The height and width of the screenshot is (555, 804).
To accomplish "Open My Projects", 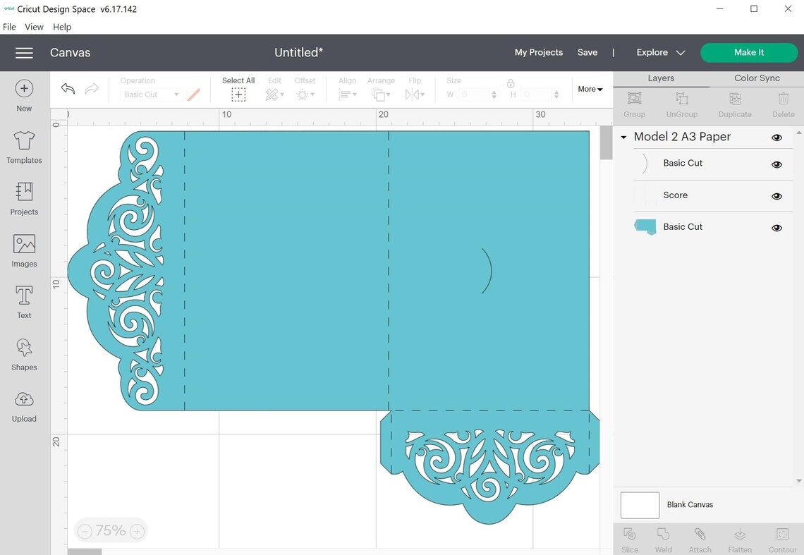I will pos(538,52).
